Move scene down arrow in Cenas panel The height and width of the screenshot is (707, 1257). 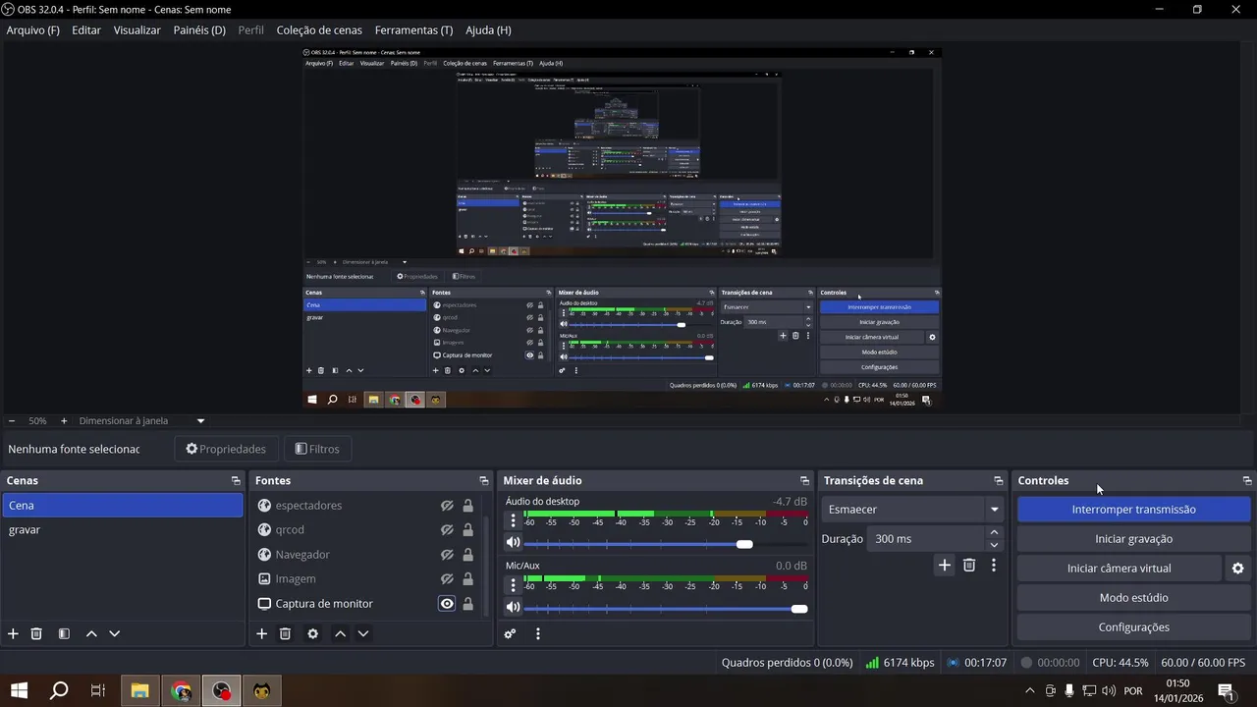pyautogui.click(x=114, y=633)
